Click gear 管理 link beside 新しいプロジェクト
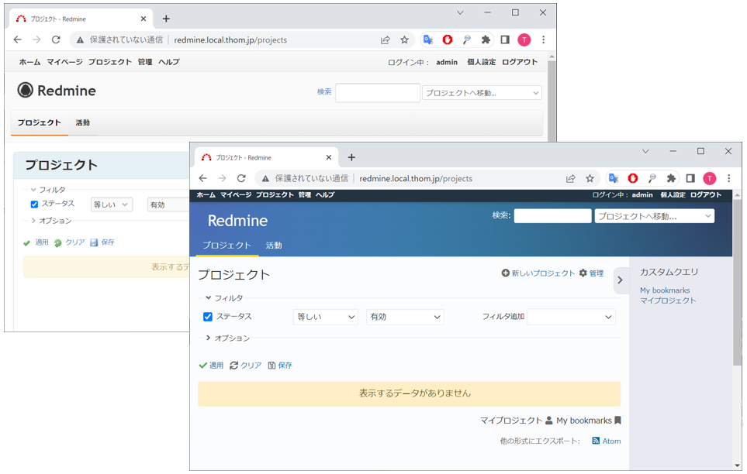Screen dimensions: 747x474 [x=592, y=273]
